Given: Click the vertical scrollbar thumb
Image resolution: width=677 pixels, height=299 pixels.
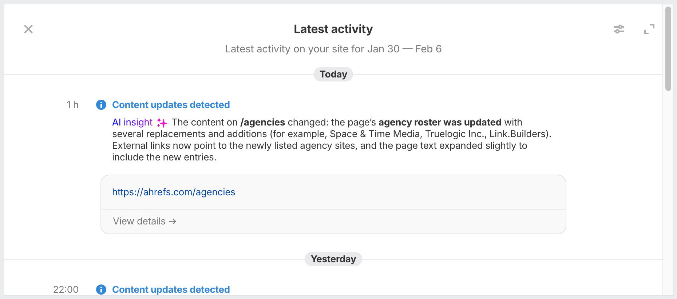Looking at the screenshot, I should 668,48.
